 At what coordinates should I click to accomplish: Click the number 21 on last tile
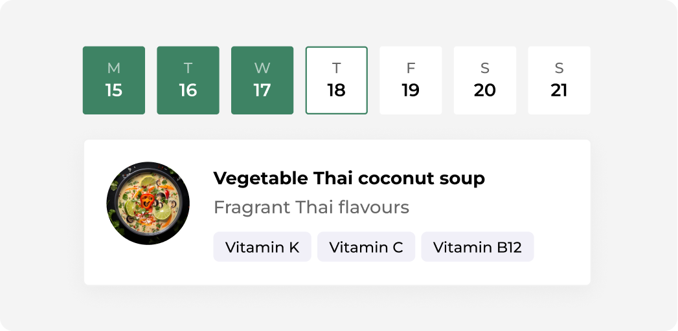click(559, 91)
